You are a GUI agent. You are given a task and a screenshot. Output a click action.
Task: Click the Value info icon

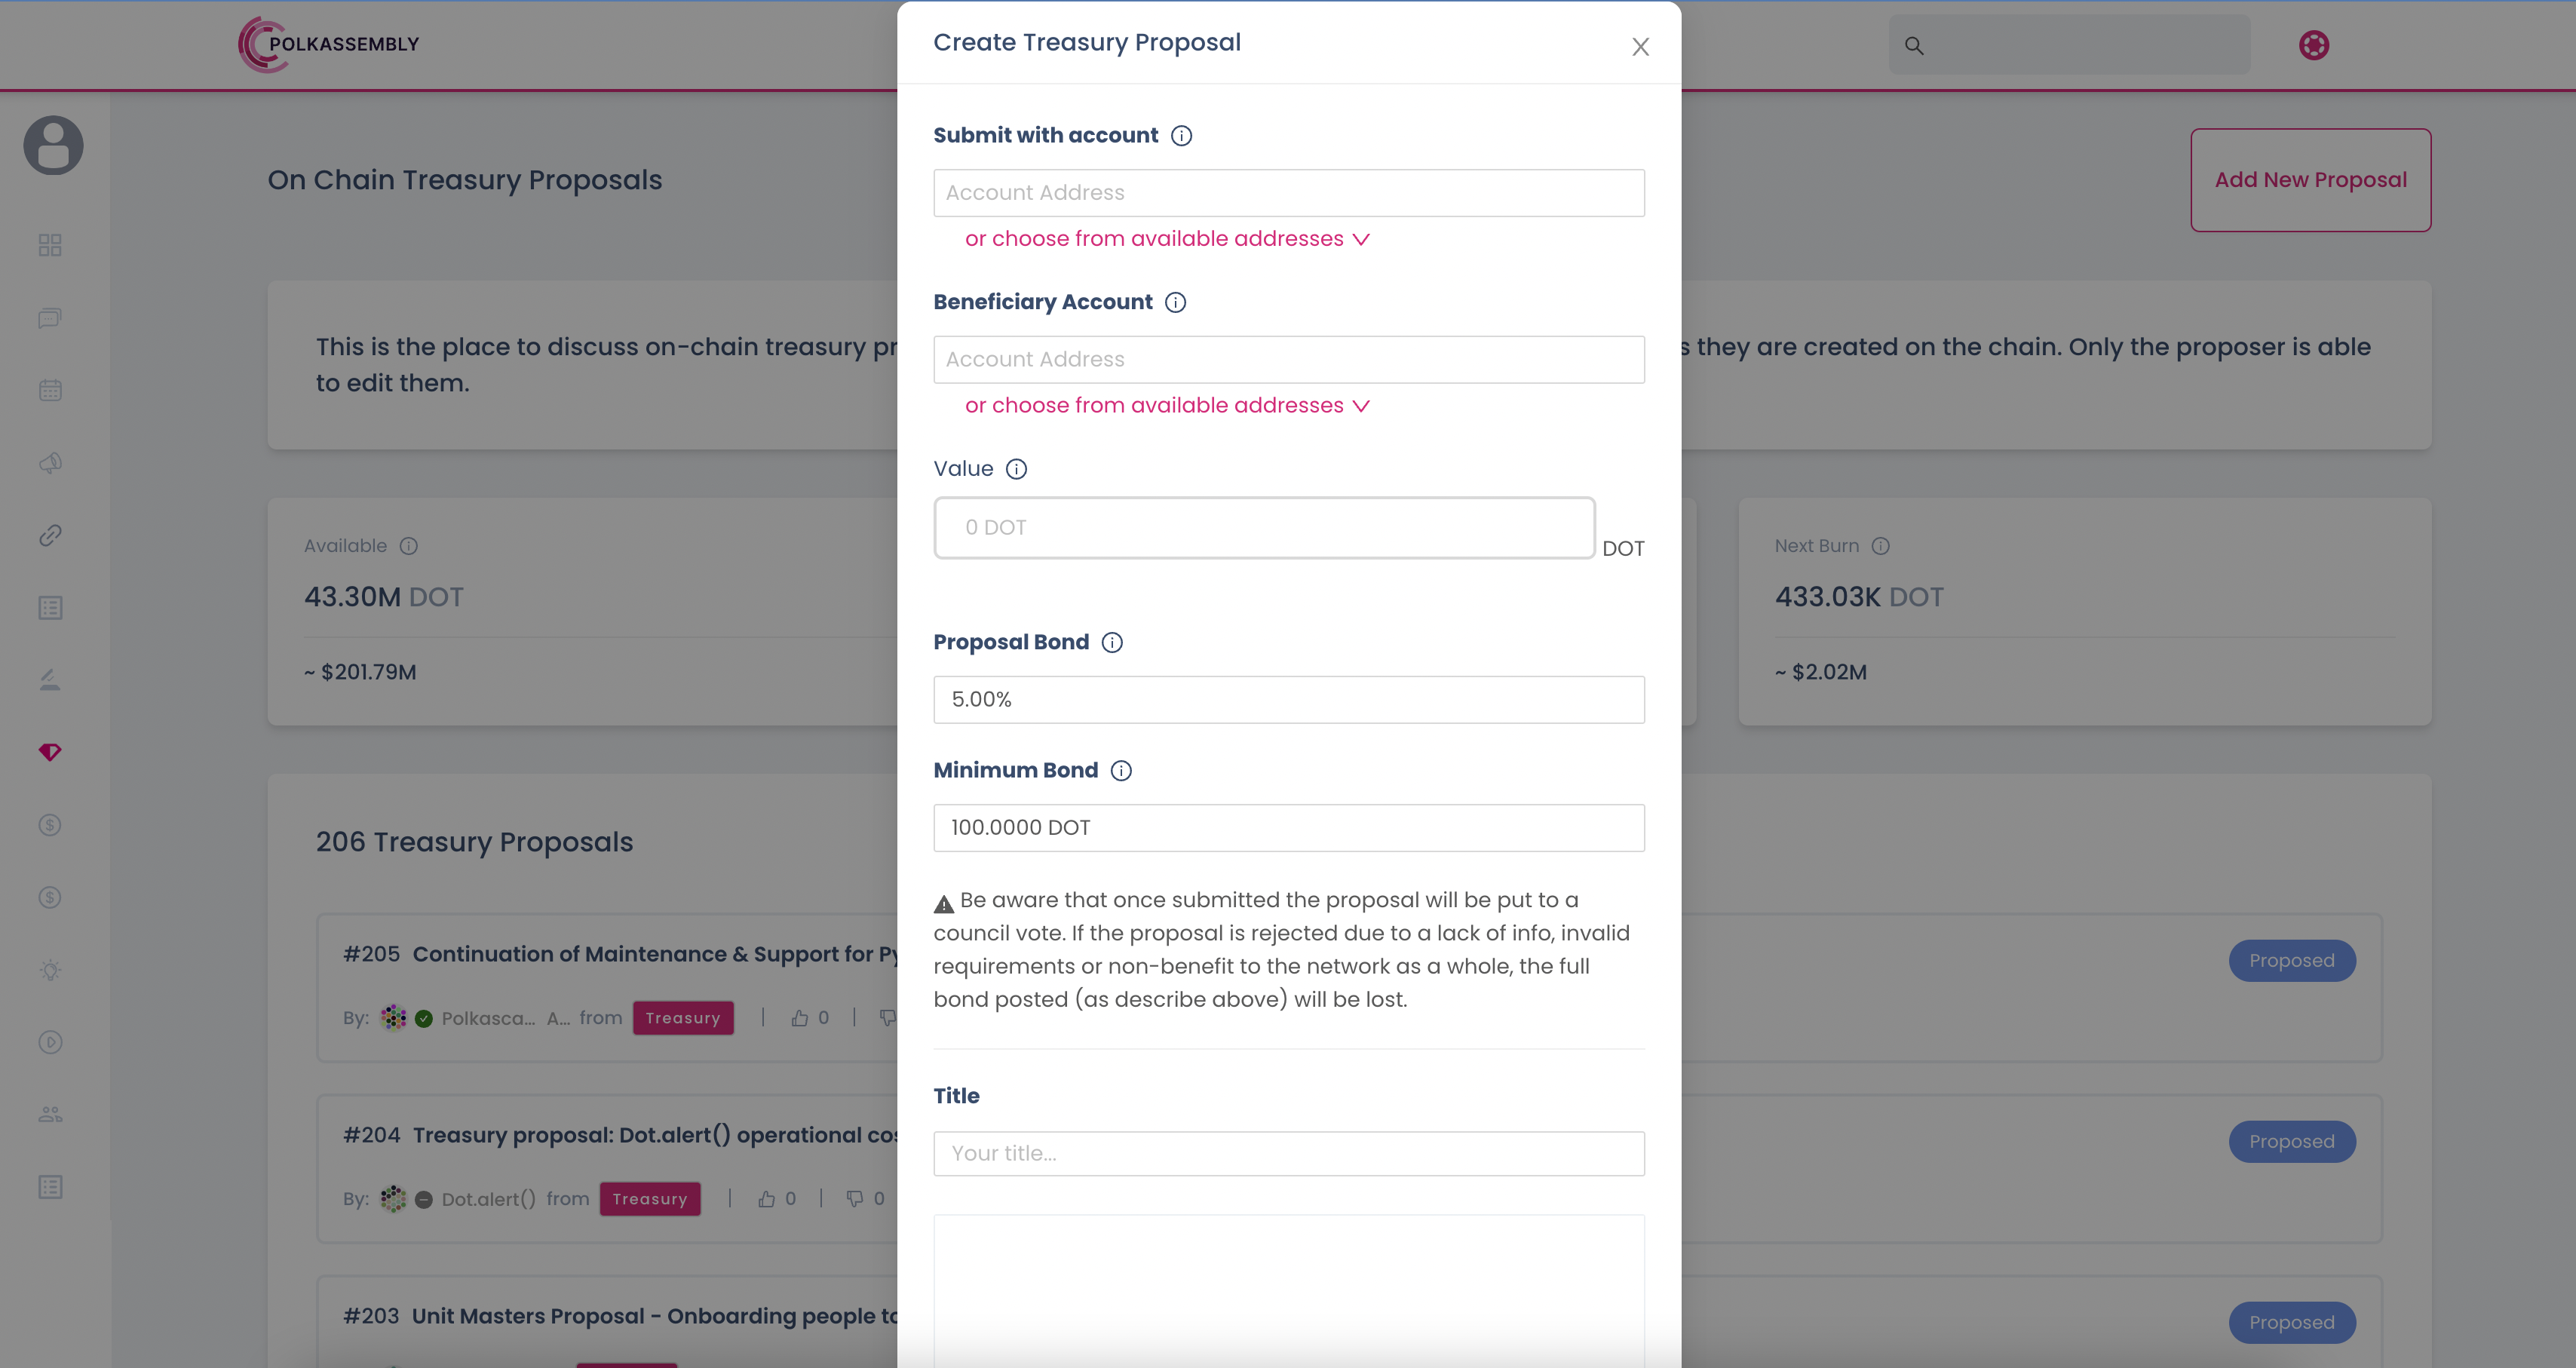click(x=1016, y=469)
